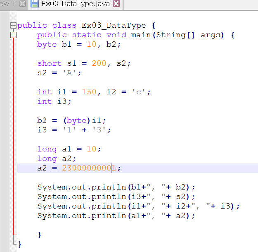258x252 pixels.
Task: Click the final closing brace of the class
Action: tap(20, 245)
